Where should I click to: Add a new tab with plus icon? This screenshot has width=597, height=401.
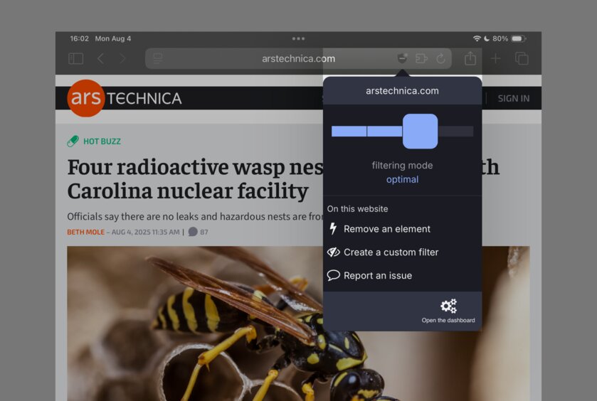pos(495,58)
